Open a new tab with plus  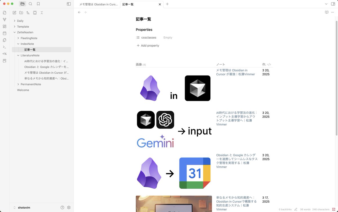(167, 4)
